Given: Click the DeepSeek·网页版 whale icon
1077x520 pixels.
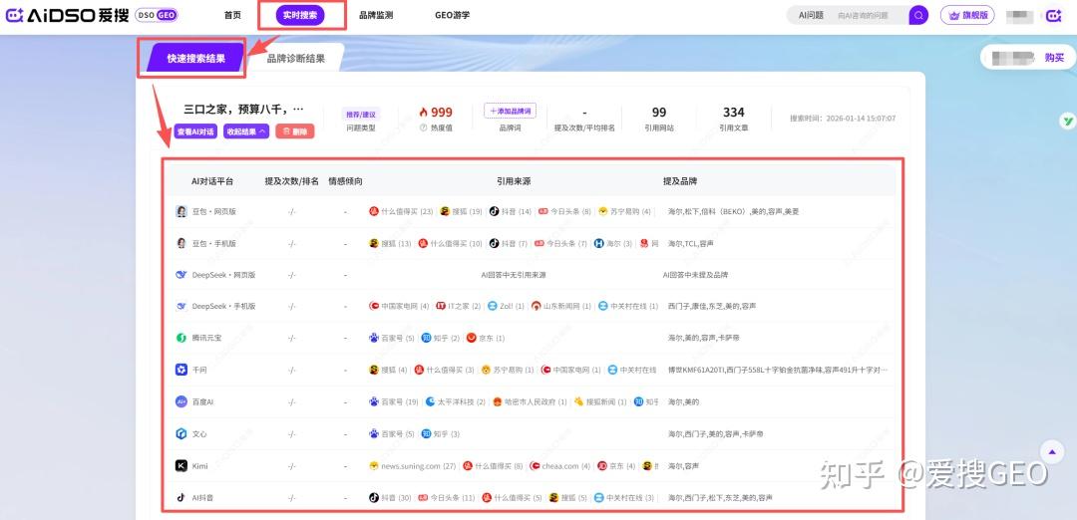Looking at the screenshot, I should 181,274.
